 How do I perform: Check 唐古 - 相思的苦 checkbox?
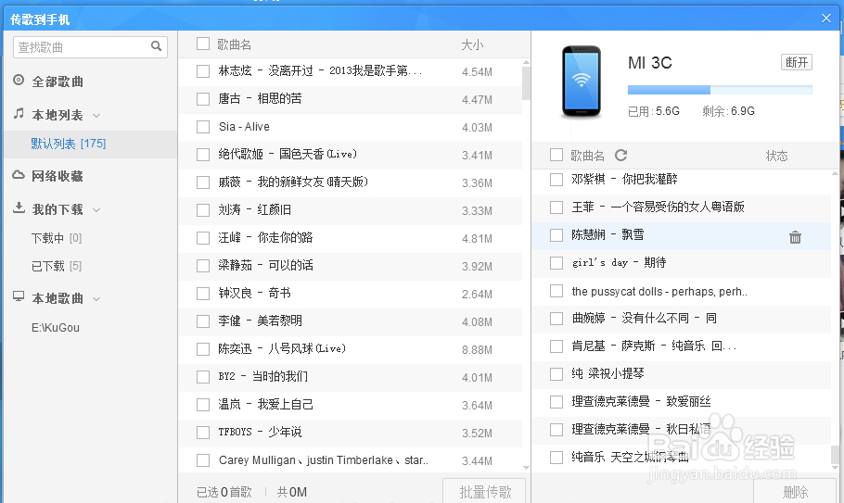pos(203,99)
